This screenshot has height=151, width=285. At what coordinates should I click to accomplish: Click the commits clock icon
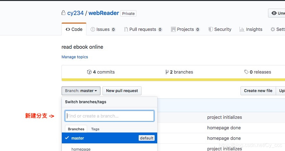pos(89,72)
